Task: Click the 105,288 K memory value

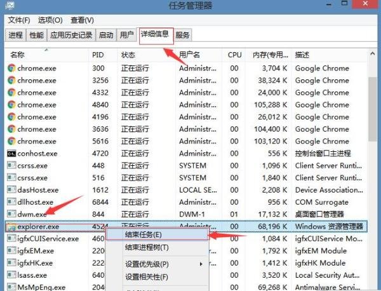Action: pyautogui.click(x=271, y=105)
